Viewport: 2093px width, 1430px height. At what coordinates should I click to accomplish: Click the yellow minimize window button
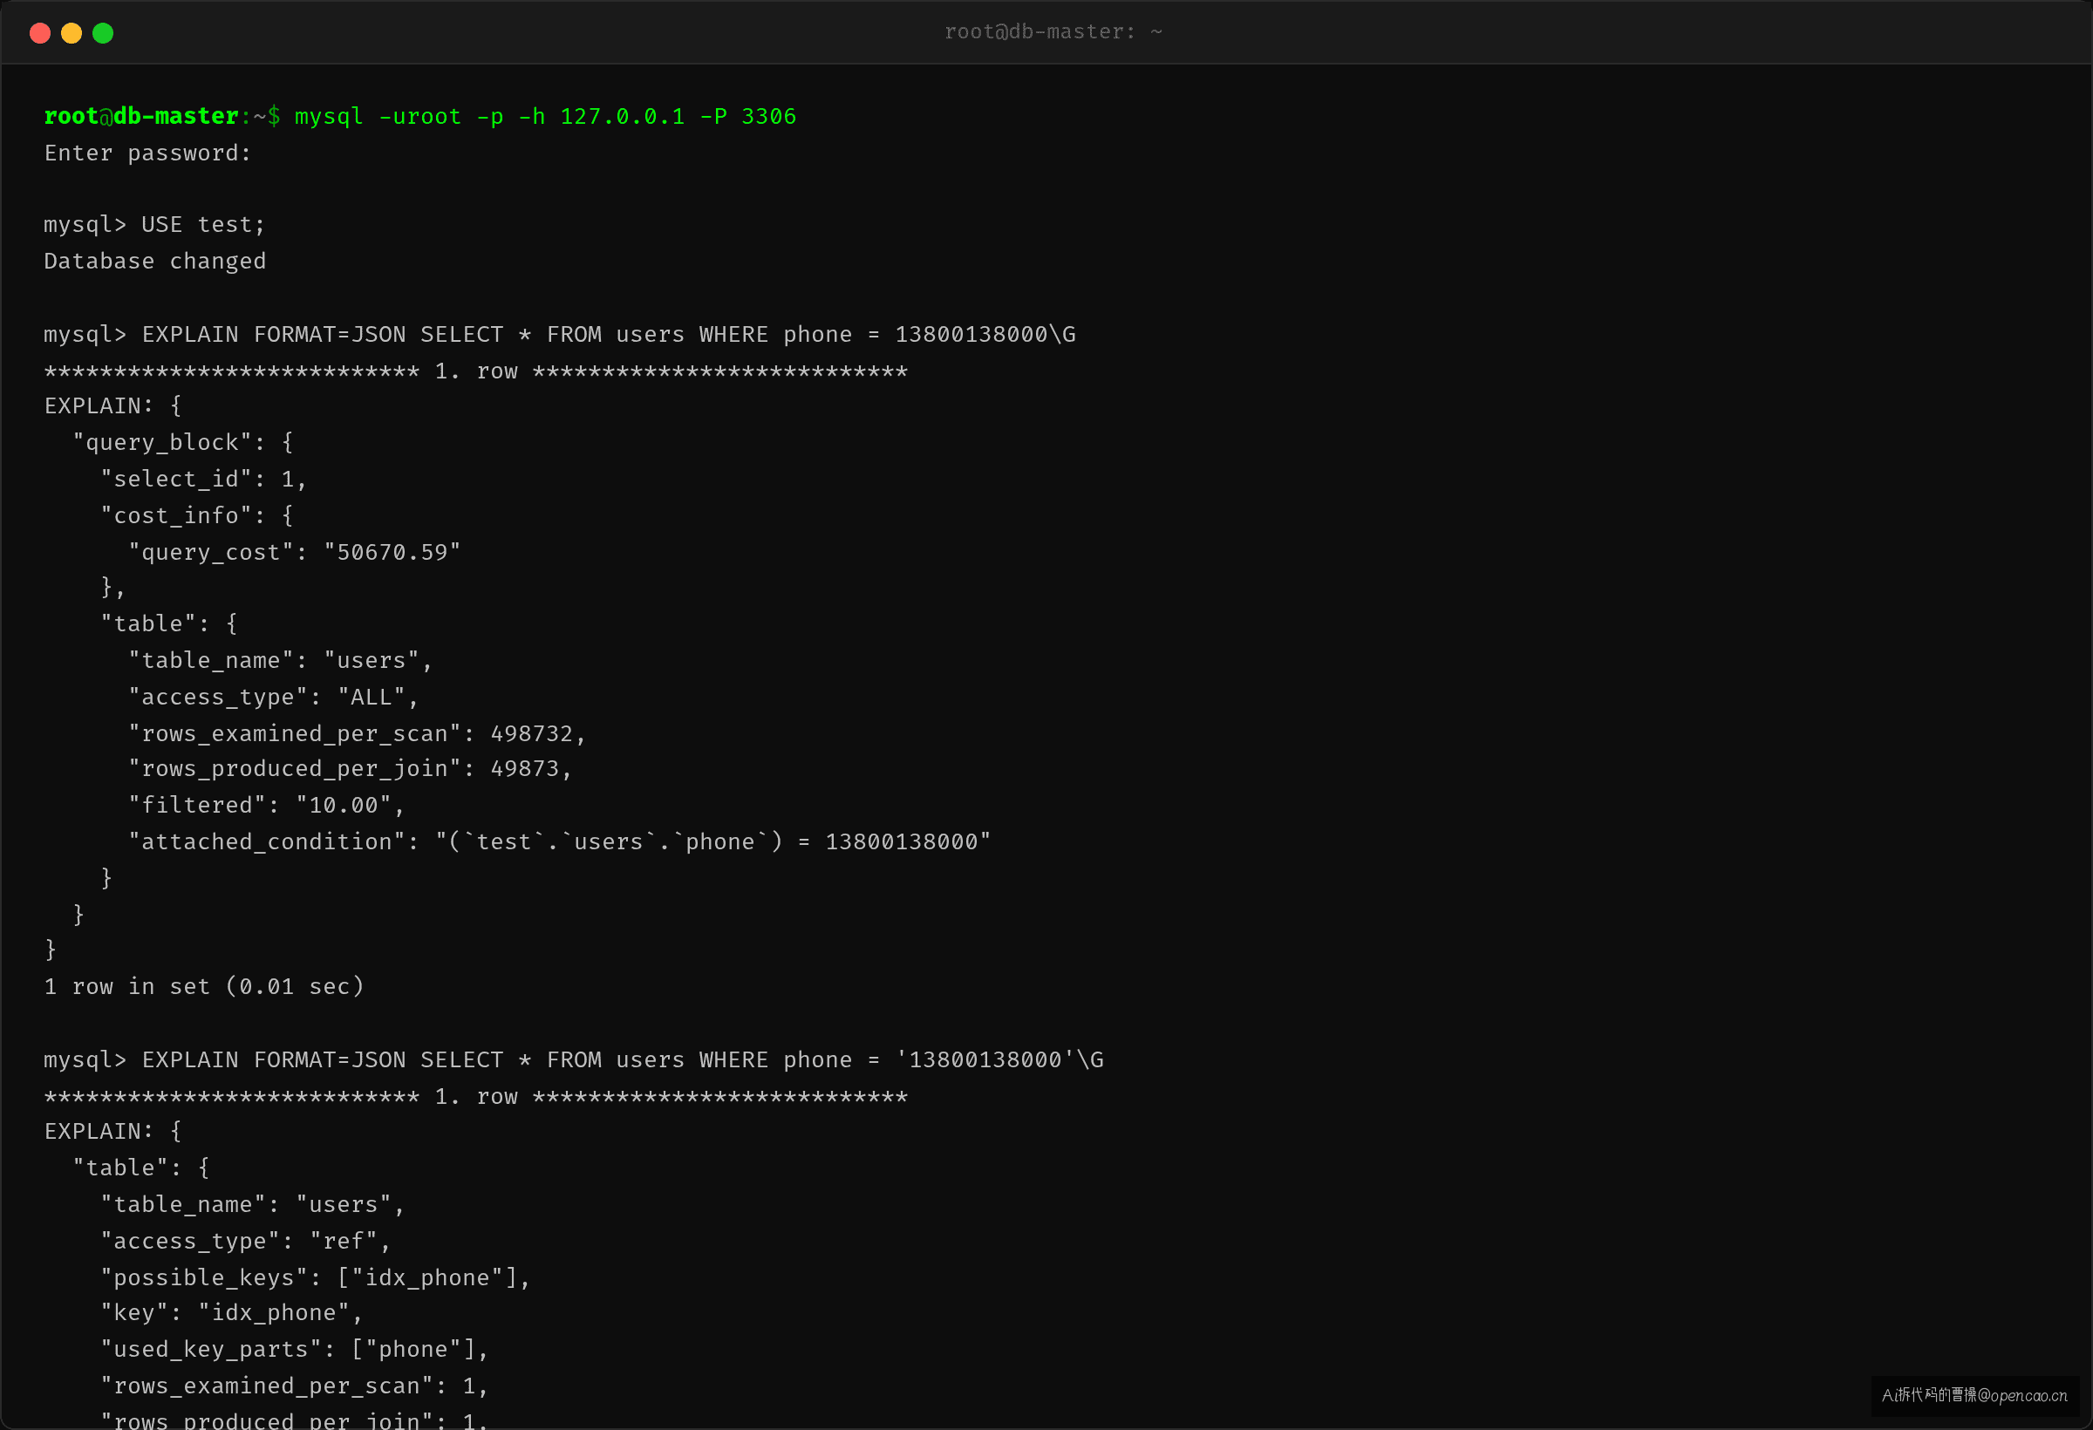(72, 33)
